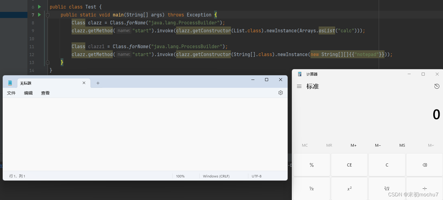Open the 文件 menu in Notepad

click(11, 93)
